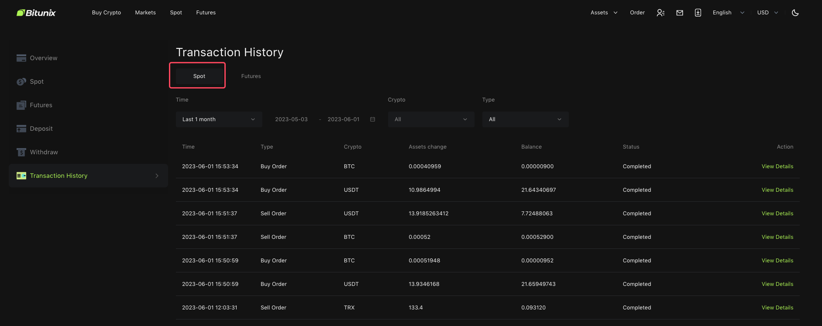Expand the Assets dropdown

coord(604,13)
